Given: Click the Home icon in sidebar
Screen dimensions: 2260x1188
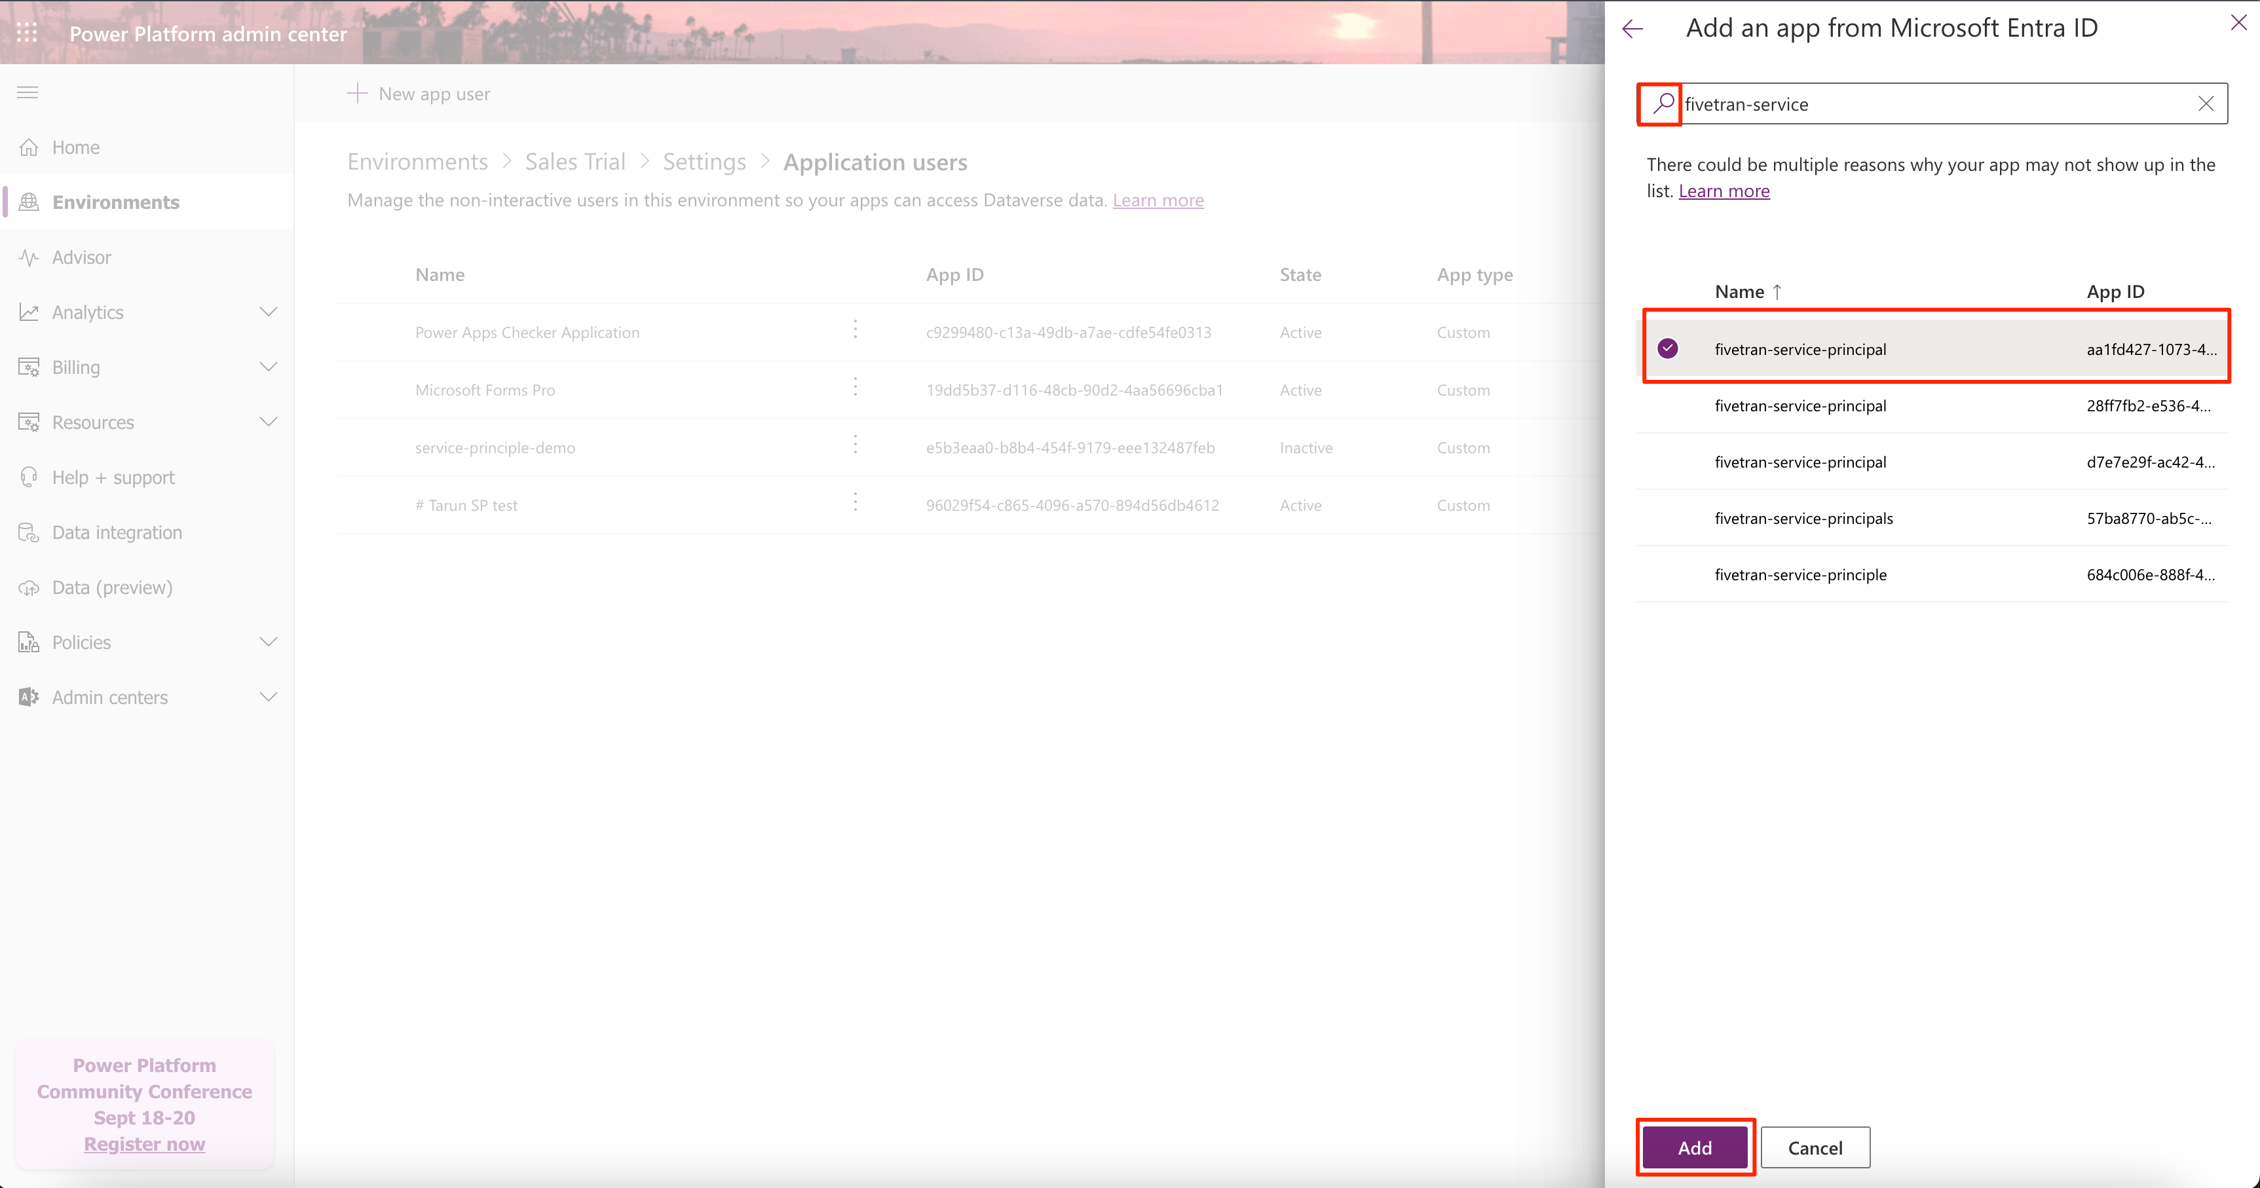Looking at the screenshot, I should pos(29,147).
